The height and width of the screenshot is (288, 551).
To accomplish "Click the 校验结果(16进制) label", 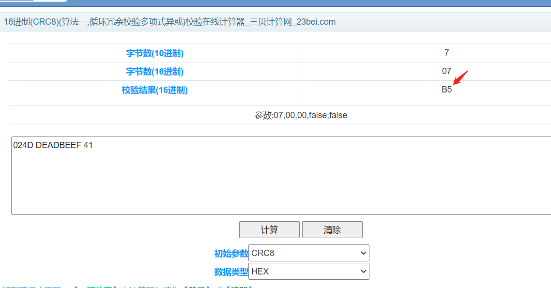I will coord(154,90).
